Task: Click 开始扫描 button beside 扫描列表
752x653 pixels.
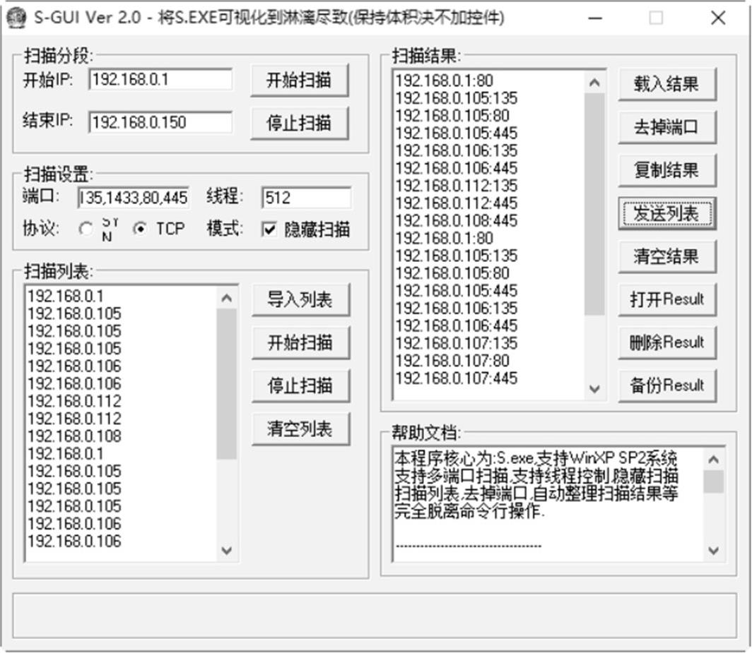Action: [300, 342]
